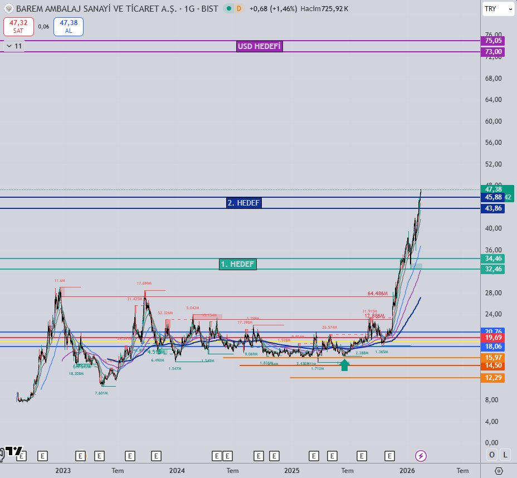Click the green 34,46 price label
The height and width of the screenshot is (478, 517).
coord(493,258)
